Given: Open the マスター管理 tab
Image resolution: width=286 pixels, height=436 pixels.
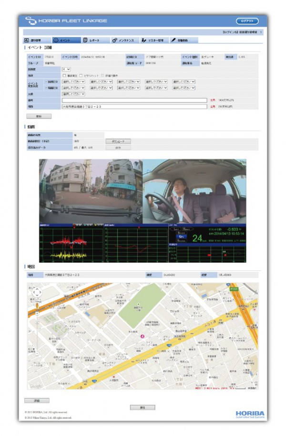Looking at the screenshot, I should 153,40.
